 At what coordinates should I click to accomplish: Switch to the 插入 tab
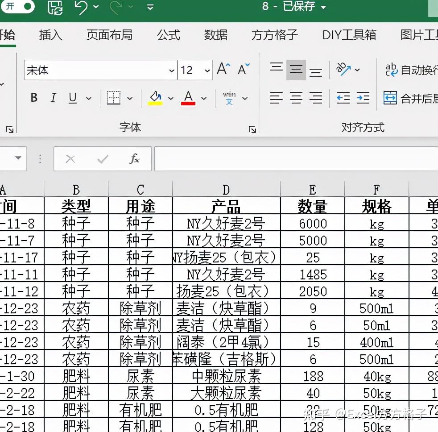point(50,35)
